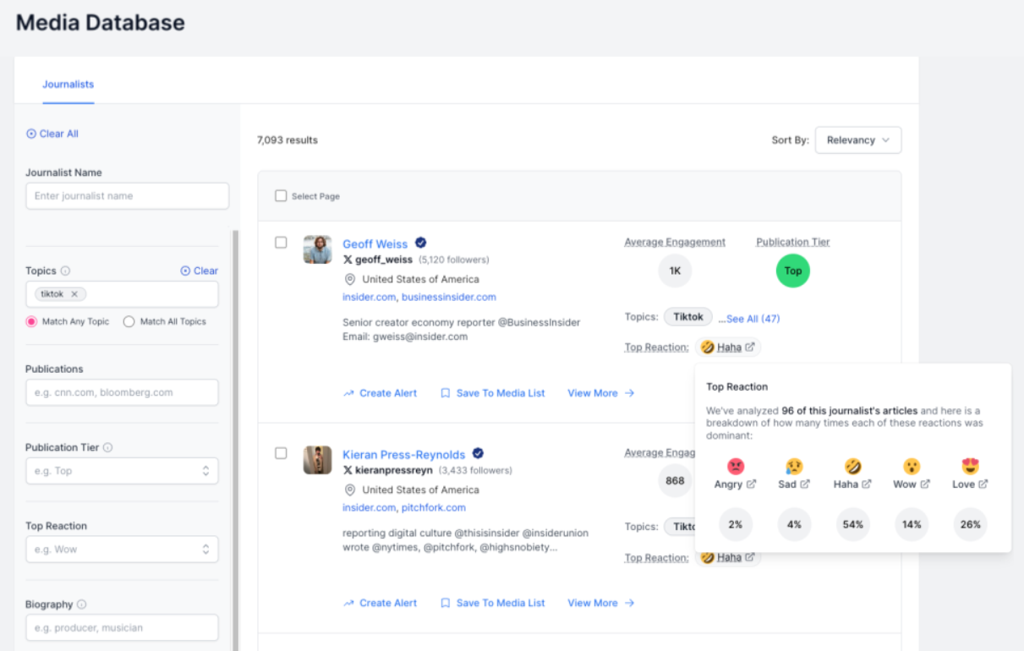The image size is (1024, 651).
Task: Select the Match All Topics radio button
Action: click(129, 321)
